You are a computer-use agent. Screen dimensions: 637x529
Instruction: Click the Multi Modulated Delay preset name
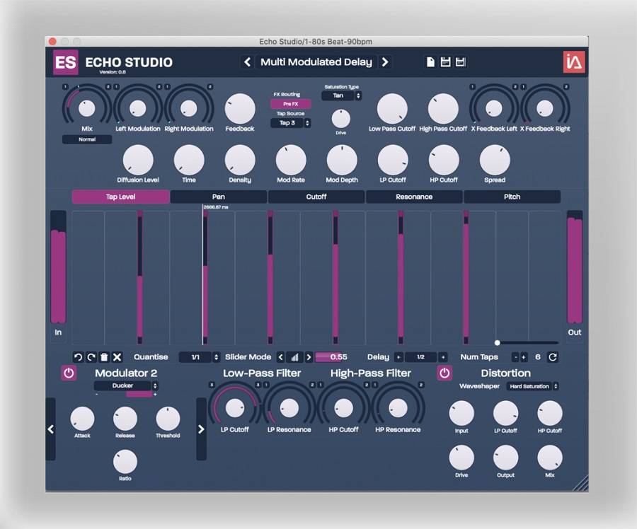[x=316, y=62]
